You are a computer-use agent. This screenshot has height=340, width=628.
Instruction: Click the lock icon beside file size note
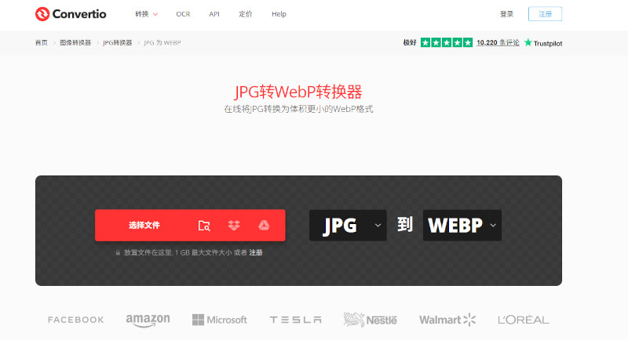coord(118,252)
